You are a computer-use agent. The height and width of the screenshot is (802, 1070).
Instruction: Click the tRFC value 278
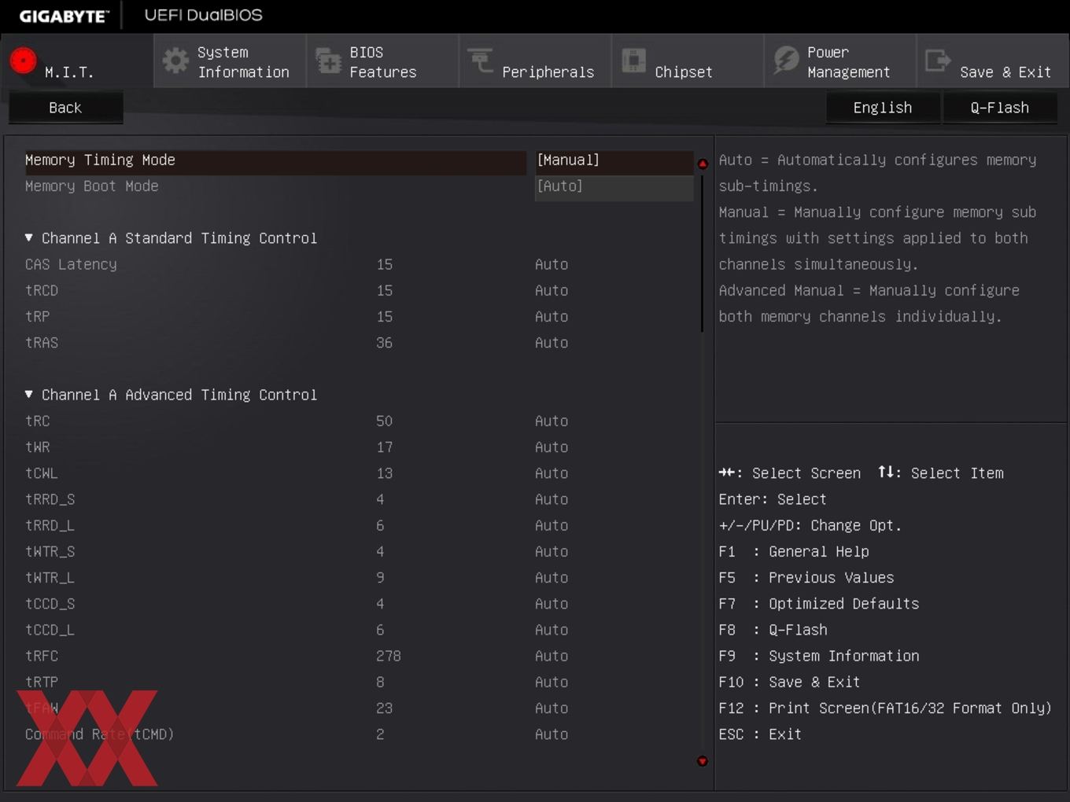coord(389,656)
